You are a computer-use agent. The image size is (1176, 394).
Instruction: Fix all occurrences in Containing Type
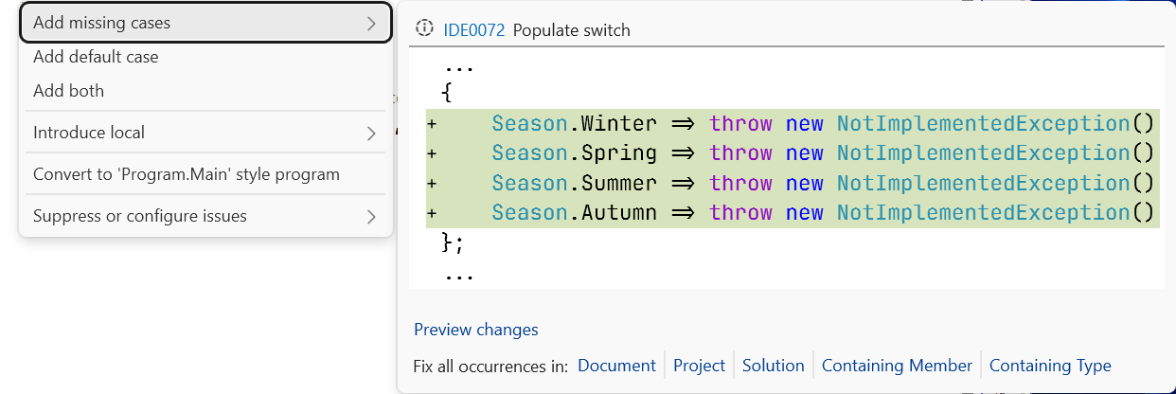click(1050, 366)
